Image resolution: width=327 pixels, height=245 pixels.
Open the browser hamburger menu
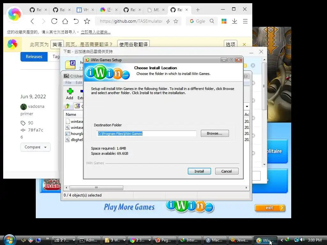pyautogui.click(x=245, y=21)
